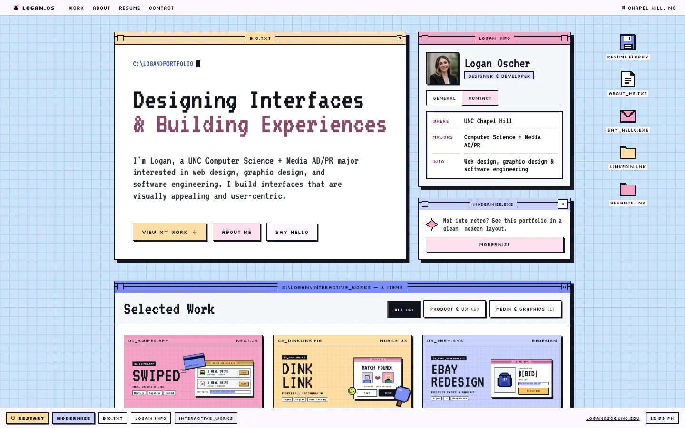Click the LOGANOSC@UNC.EDU email link
Image resolution: width=685 pixels, height=428 pixels.
click(x=613, y=418)
